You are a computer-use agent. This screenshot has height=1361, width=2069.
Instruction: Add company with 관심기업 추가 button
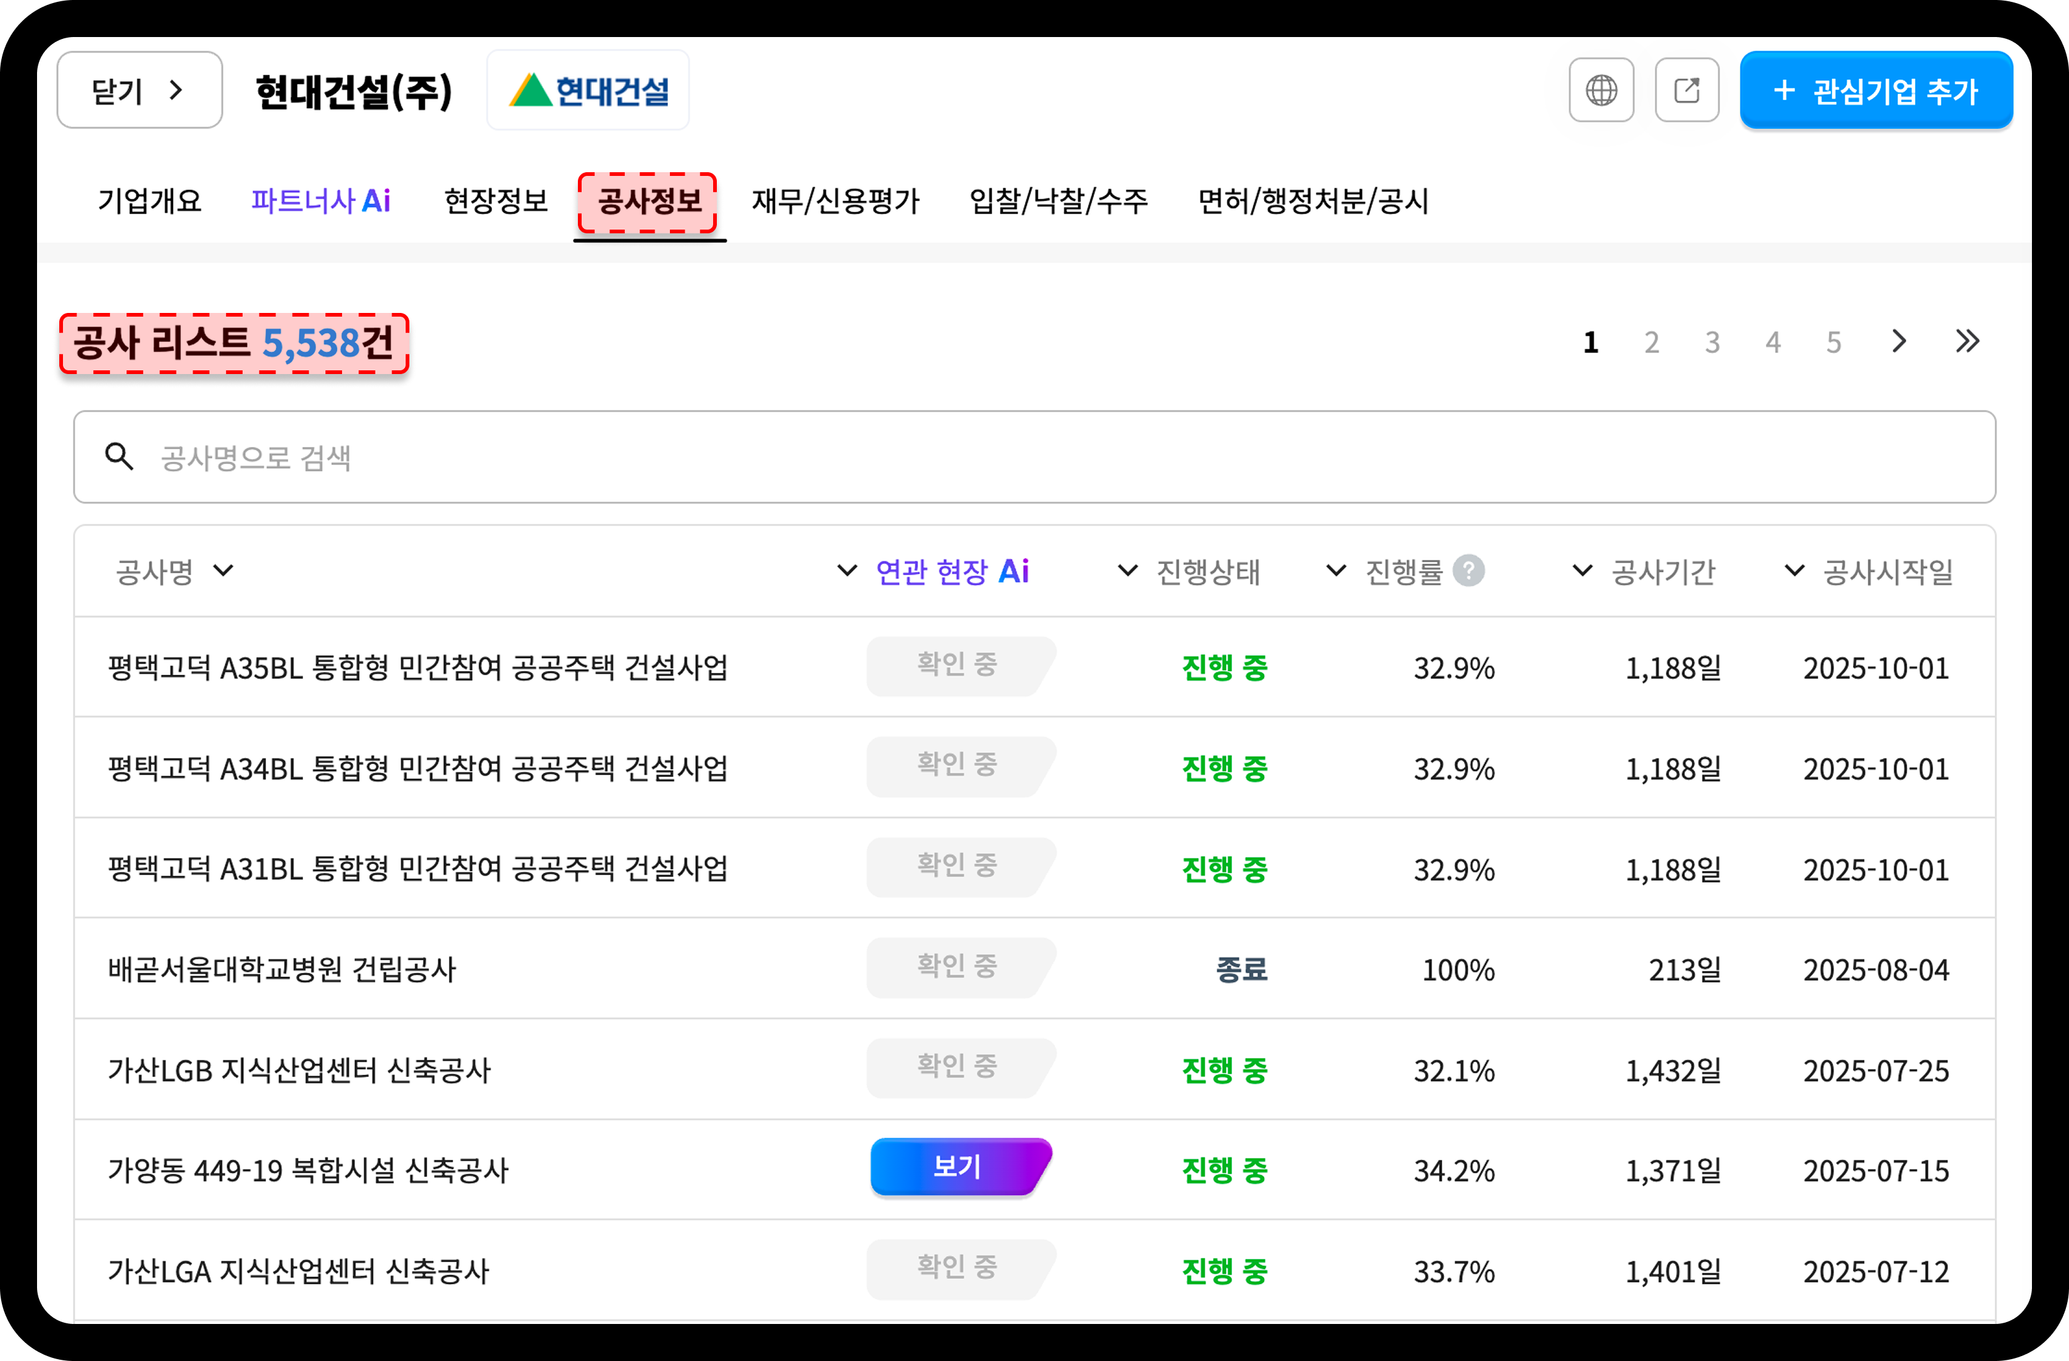[1876, 90]
